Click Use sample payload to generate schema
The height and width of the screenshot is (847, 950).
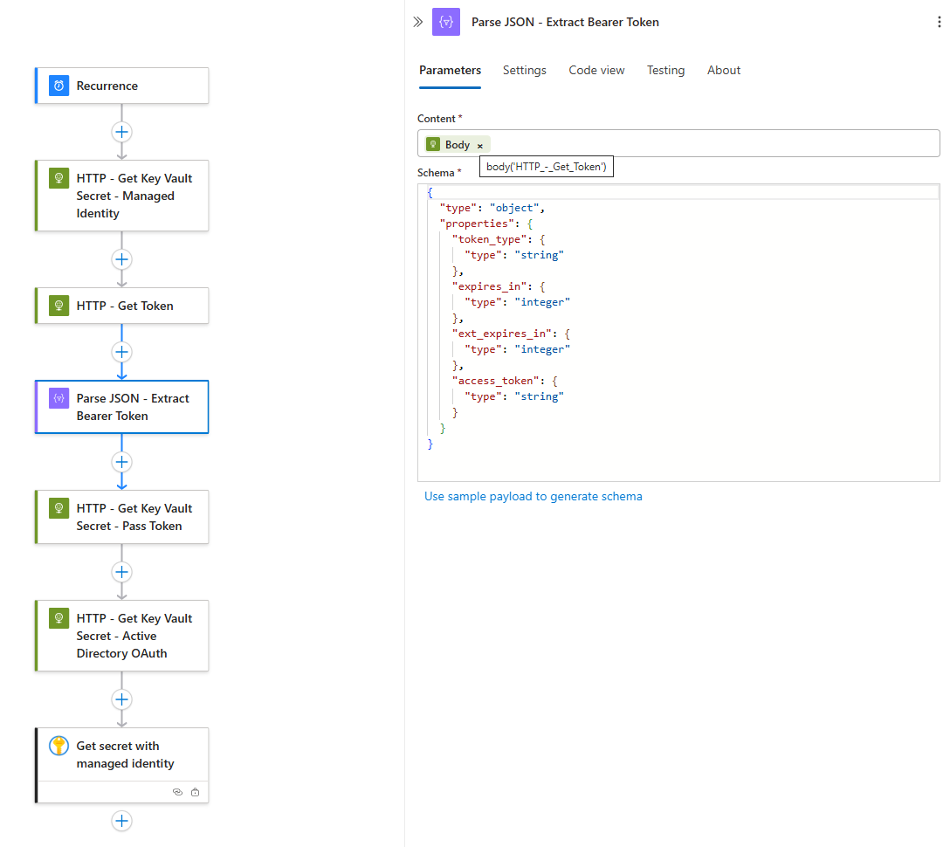[x=533, y=496]
